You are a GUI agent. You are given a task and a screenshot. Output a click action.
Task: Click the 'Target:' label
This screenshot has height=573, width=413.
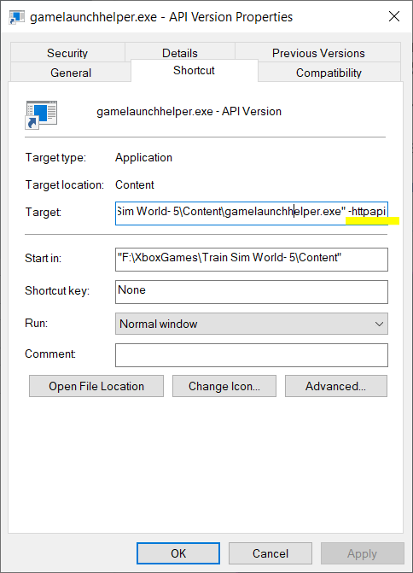(43, 212)
